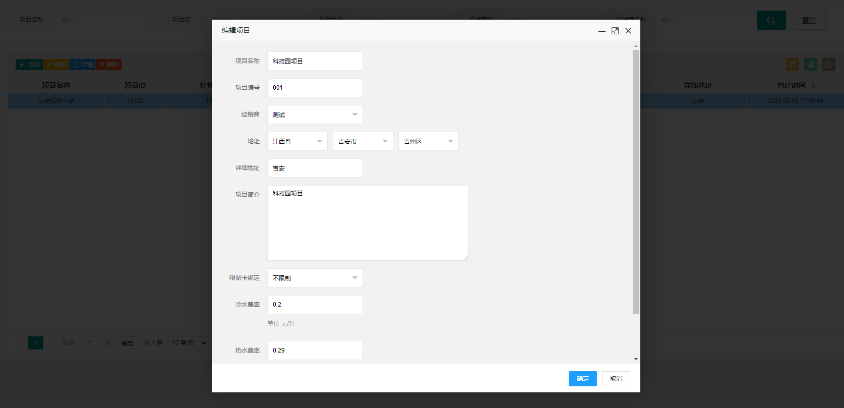The height and width of the screenshot is (408, 844).
Task: Click inside the 项目简介 text area
Action: tap(368, 223)
